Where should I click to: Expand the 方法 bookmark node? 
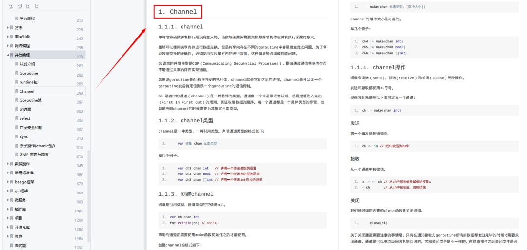point(8,28)
